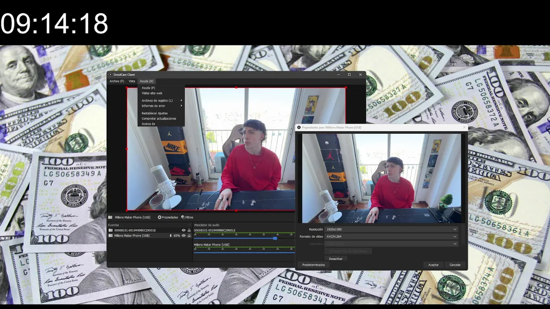Screen dimensions: 550x309
Task: Click the Filtros icon
Action: (x=183, y=217)
